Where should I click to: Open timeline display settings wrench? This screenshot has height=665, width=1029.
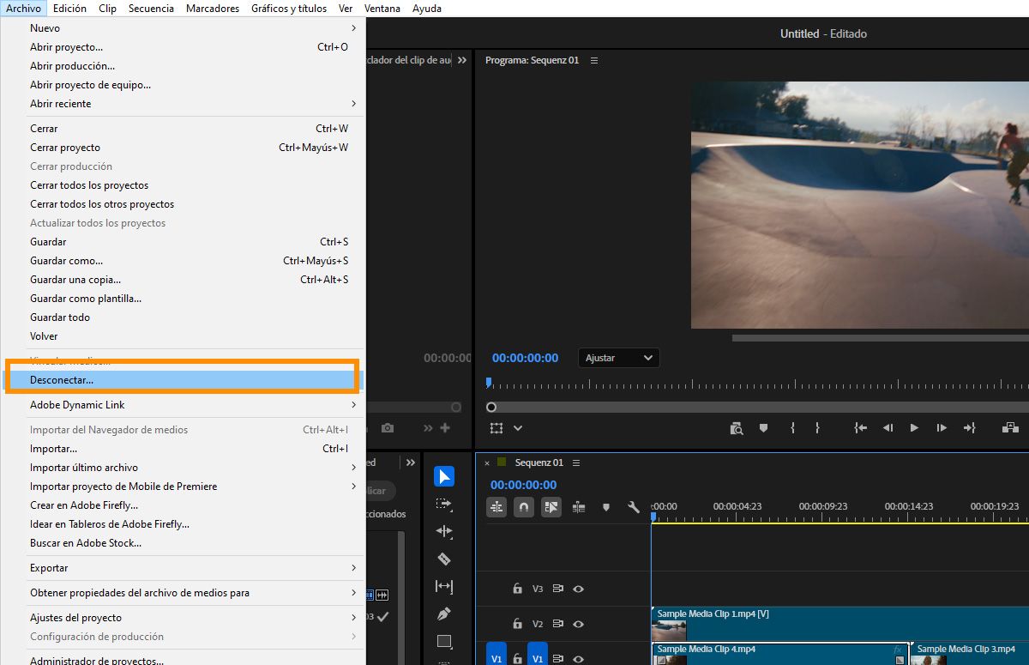pos(634,507)
